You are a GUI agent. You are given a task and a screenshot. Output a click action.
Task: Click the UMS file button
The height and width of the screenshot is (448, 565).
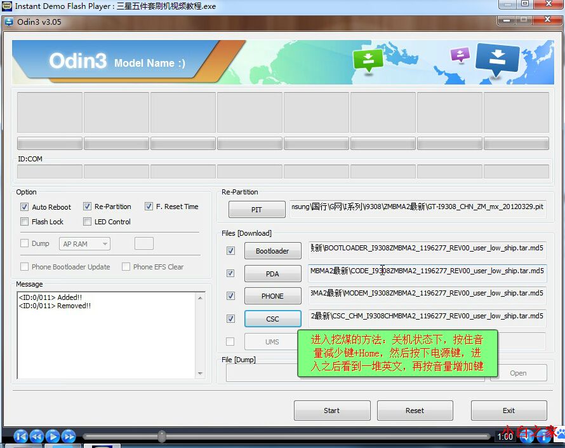(x=271, y=342)
